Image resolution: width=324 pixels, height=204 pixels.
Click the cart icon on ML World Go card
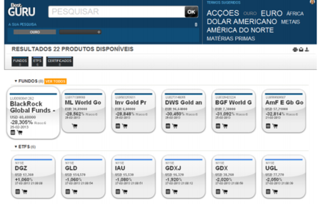point(75,126)
